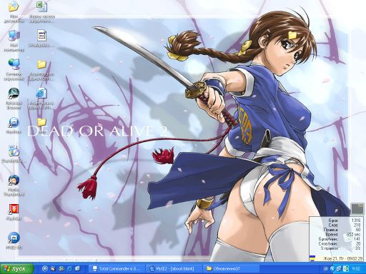This screenshot has width=366, height=274.
Task: Switch to MyIE2 about:blank taskbar button
Action: tap(174, 269)
